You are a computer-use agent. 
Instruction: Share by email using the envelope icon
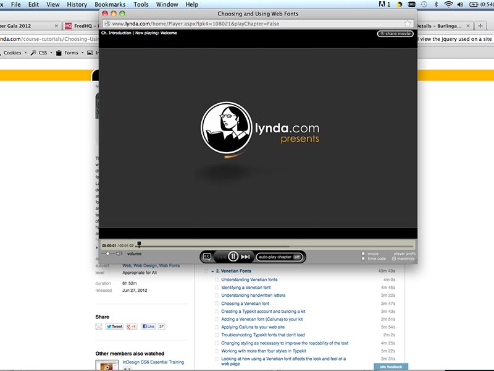[x=99, y=326]
